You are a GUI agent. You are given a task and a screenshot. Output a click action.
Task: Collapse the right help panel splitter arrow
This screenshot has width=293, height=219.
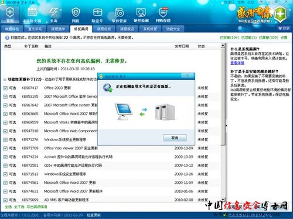pyautogui.click(x=226, y=125)
